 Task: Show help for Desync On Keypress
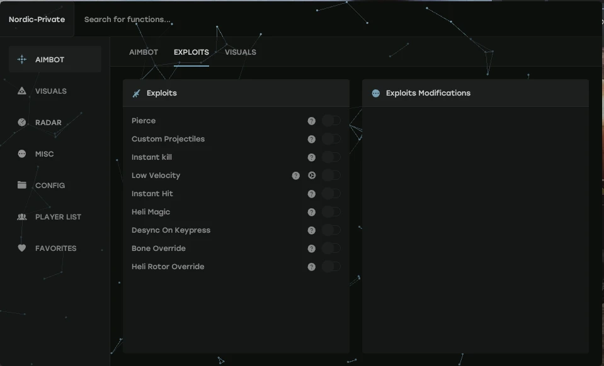click(312, 231)
